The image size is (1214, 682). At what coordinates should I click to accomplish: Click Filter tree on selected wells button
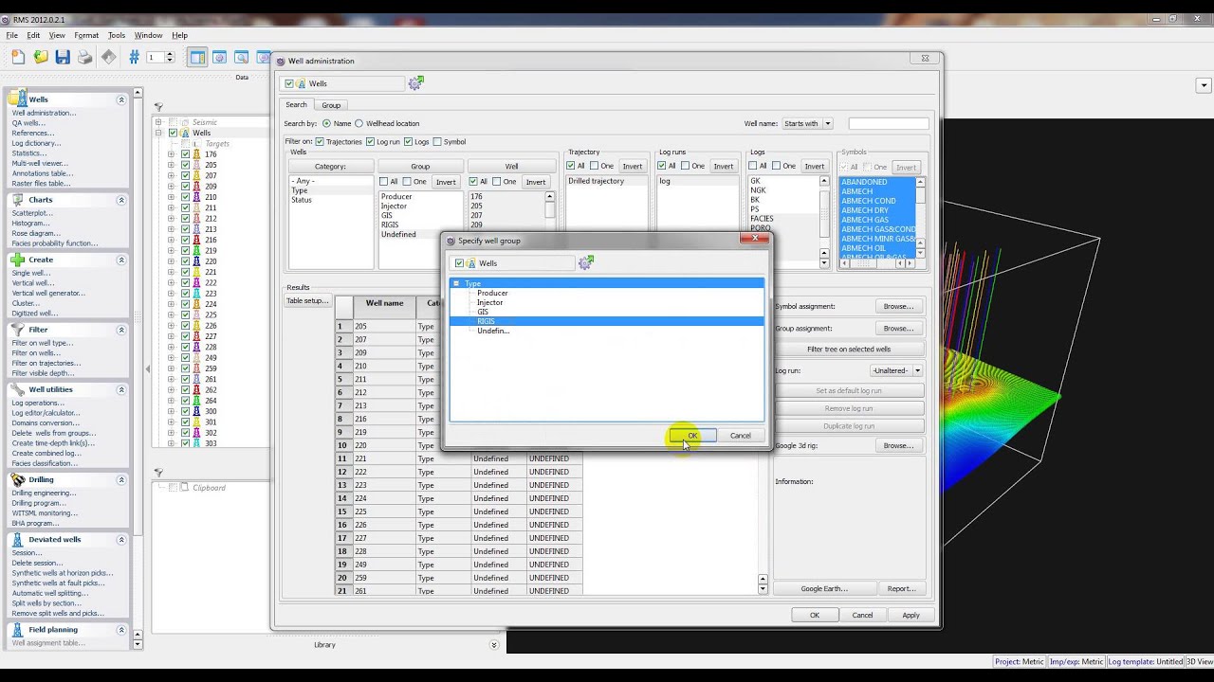[x=849, y=349]
